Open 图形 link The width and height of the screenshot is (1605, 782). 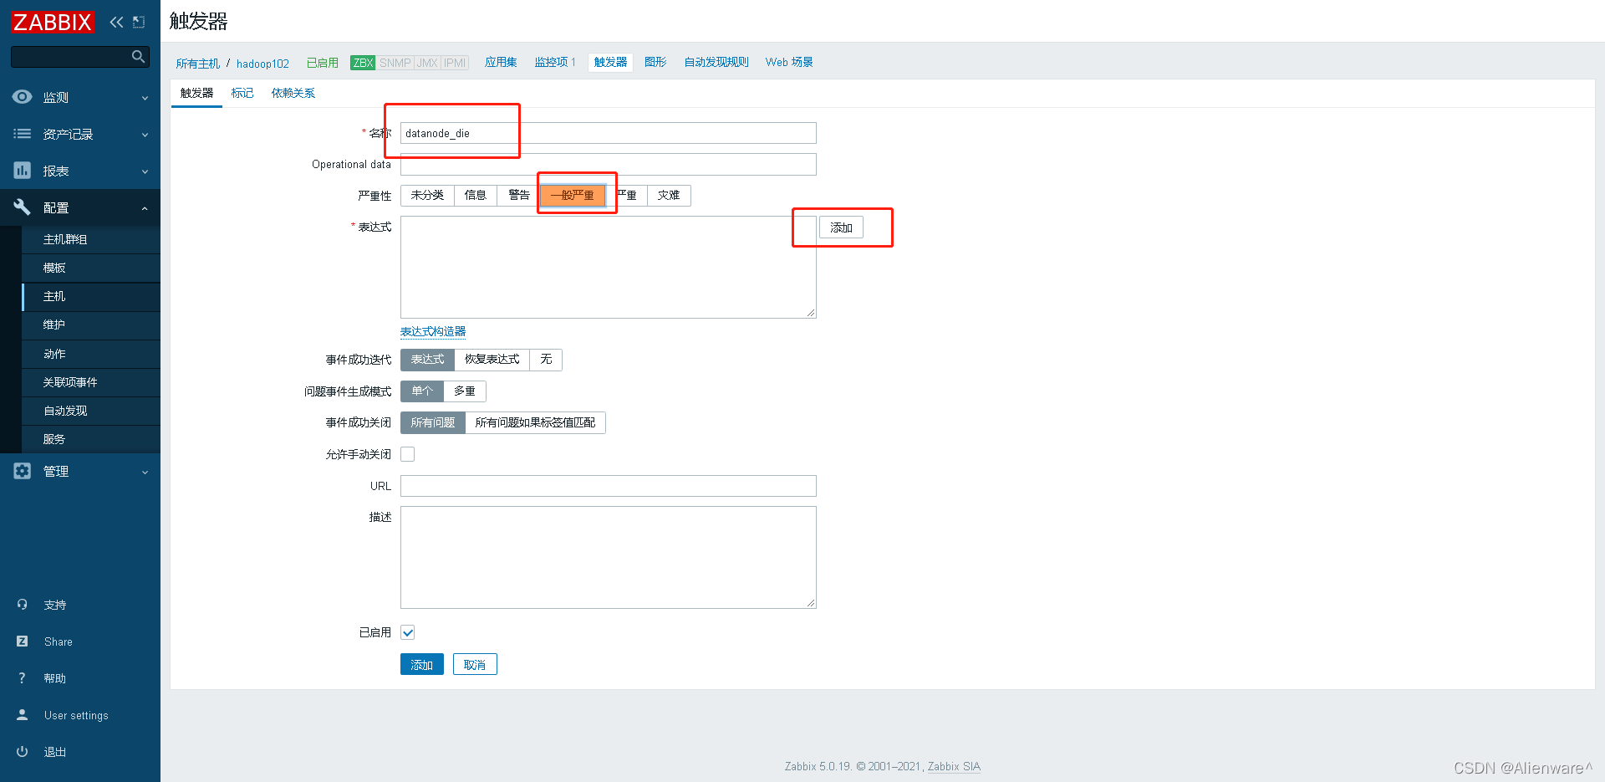tap(655, 62)
